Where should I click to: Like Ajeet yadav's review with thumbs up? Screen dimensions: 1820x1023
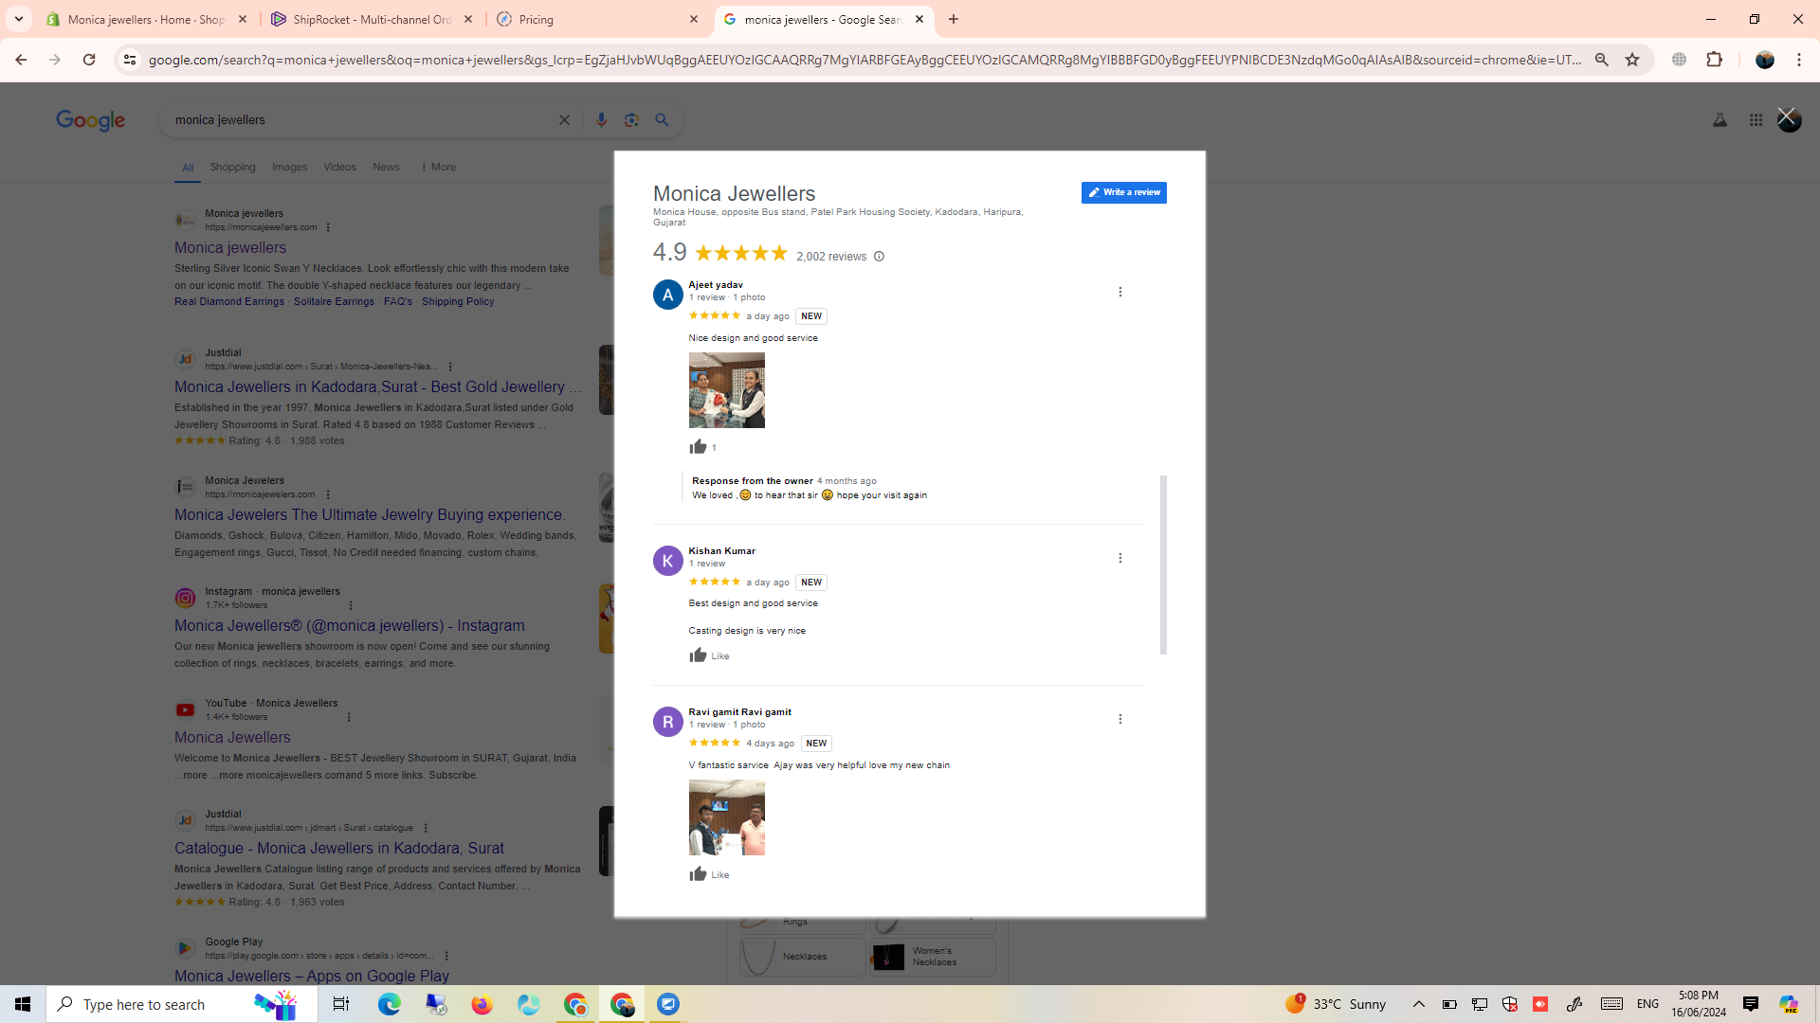click(x=698, y=447)
